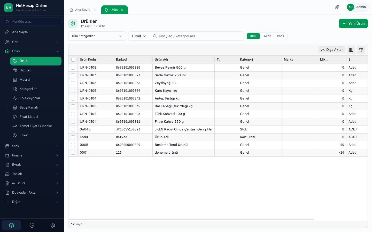This screenshot has width=372, height=232.
Task: Click the Yeni Ürün button
Action: 353,23
